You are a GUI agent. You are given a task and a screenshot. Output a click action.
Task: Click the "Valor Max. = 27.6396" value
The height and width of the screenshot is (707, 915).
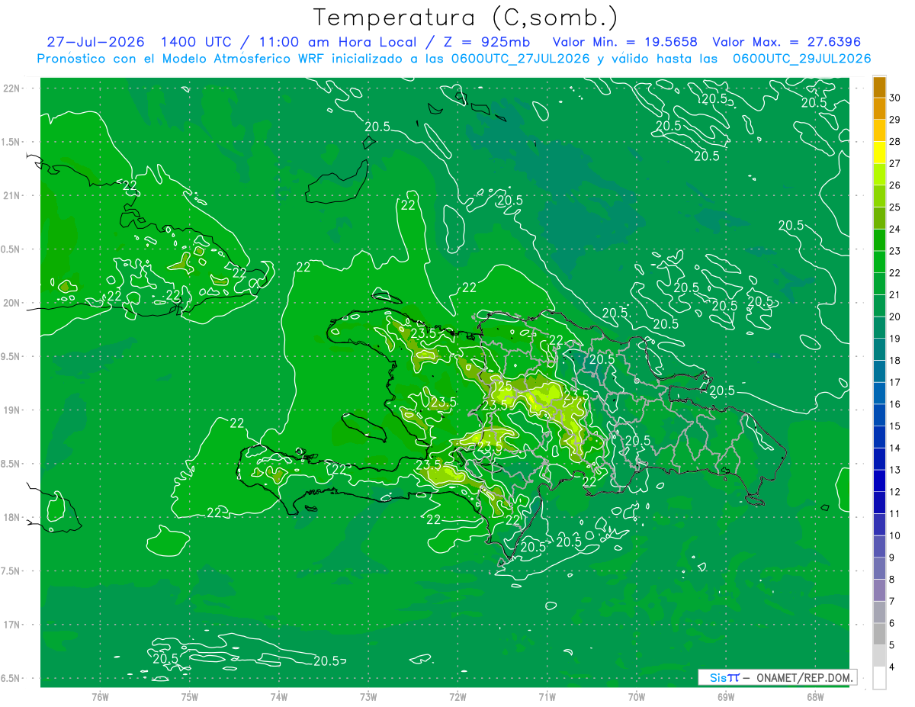tap(788, 42)
